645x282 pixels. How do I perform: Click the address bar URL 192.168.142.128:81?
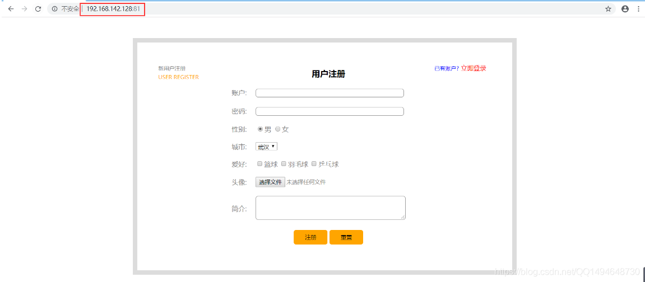tap(113, 9)
